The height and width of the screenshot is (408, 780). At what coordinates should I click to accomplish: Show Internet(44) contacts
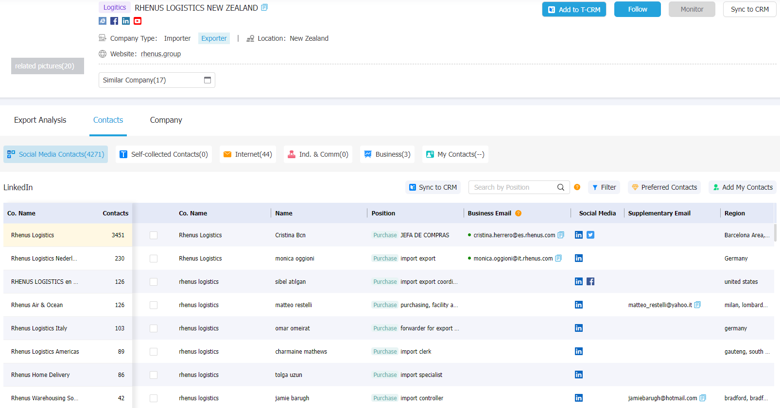pyautogui.click(x=248, y=154)
